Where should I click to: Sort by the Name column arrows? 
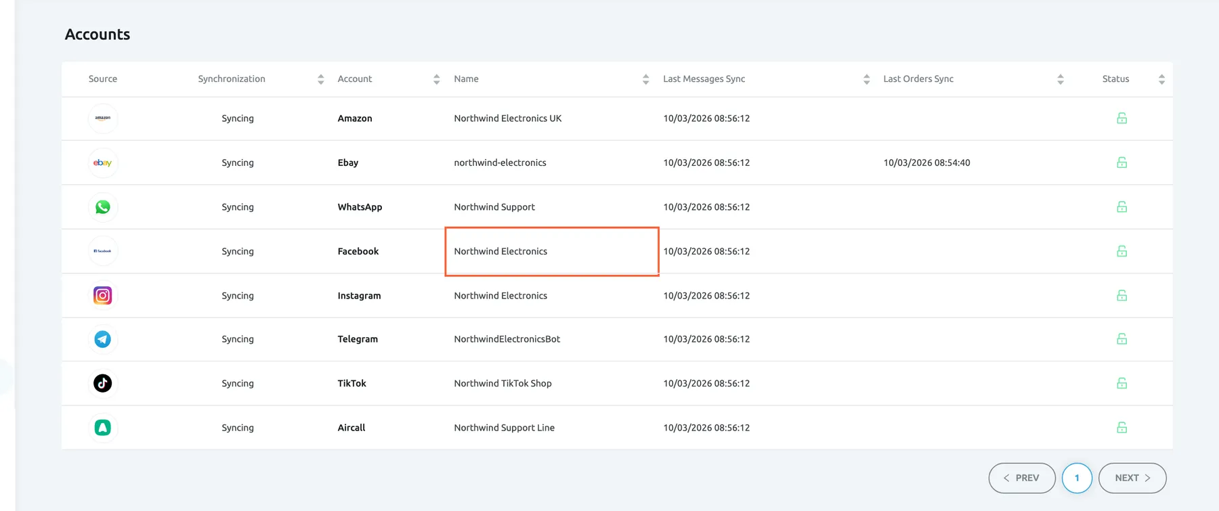646,79
